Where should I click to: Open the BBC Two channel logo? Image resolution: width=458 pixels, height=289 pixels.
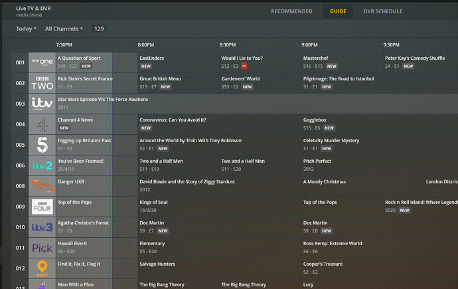(x=42, y=83)
